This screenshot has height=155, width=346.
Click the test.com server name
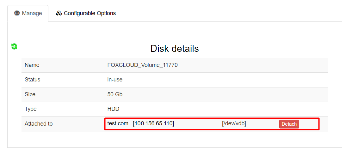coord(118,124)
